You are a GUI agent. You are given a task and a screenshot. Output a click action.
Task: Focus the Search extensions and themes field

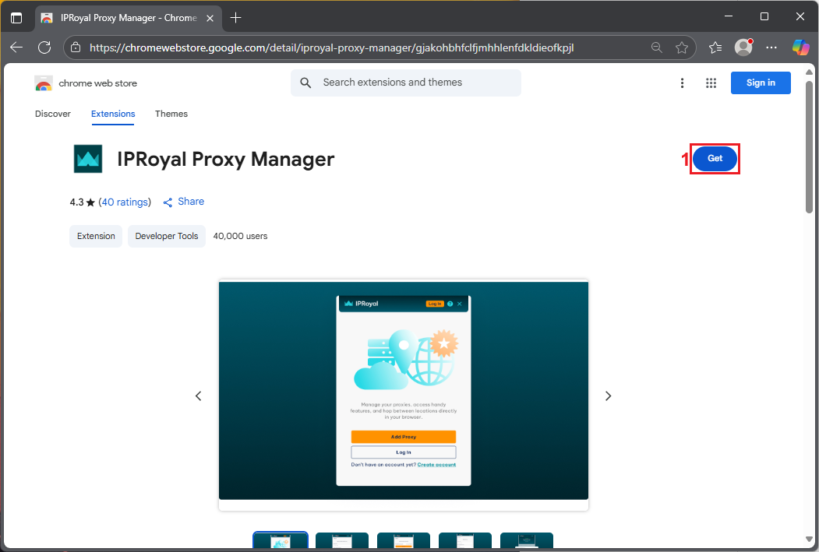point(406,83)
